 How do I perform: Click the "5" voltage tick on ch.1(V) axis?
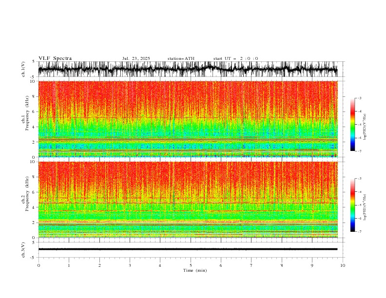(x=34, y=61)
